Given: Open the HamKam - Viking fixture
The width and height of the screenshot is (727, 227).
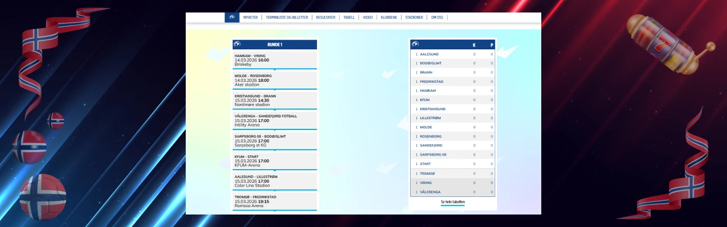Looking at the screenshot, I should pyautogui.click(x=275, y=60).
